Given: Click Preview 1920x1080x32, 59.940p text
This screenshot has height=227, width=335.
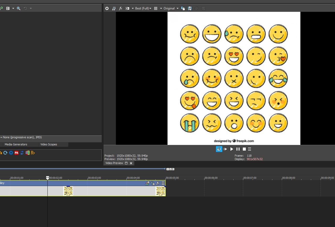Looking at the screenshot, I should [132, 159].
